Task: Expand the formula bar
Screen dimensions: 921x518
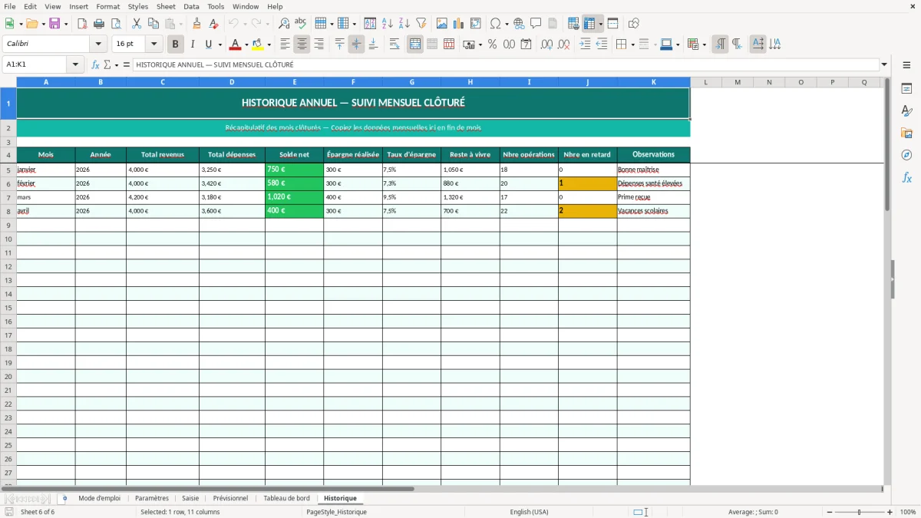Action: click(884, 64)
